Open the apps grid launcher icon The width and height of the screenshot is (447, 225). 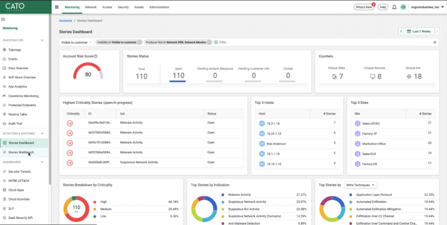point(57,7)
